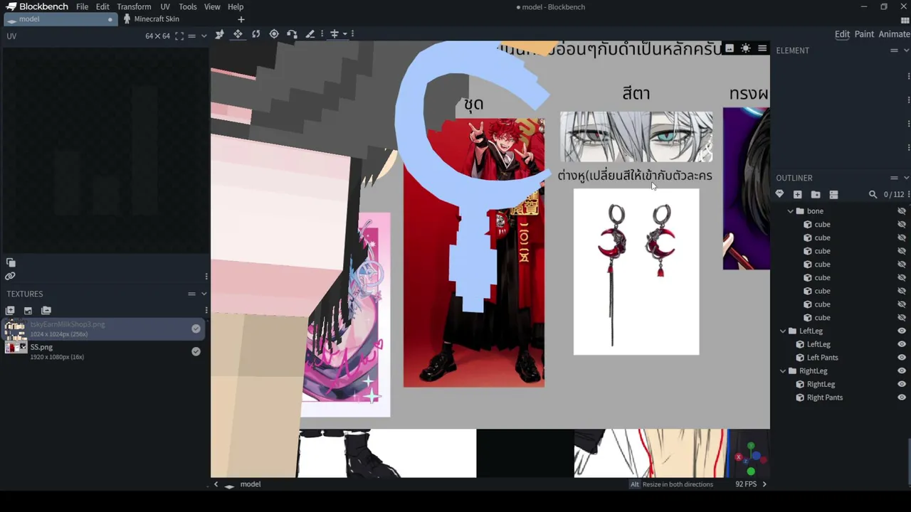This screenshot has height=512, width=911.
Task: Toggle visibility of the LeftLeg group
Action: (x=902, y=331)
